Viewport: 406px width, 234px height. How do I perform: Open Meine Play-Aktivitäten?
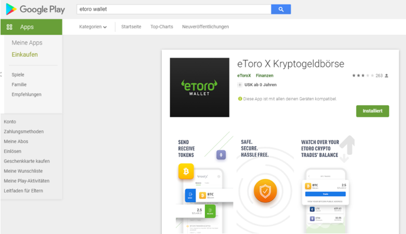point(27,181)
